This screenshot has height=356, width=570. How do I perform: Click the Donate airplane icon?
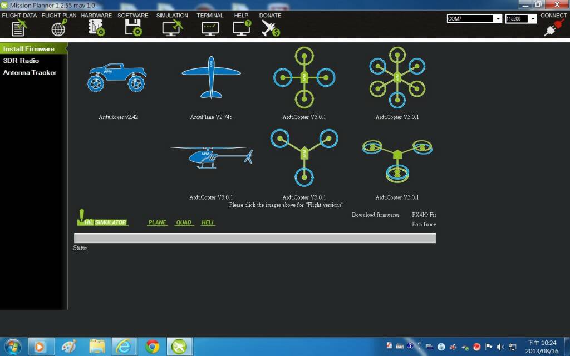[x=270, y=28]
